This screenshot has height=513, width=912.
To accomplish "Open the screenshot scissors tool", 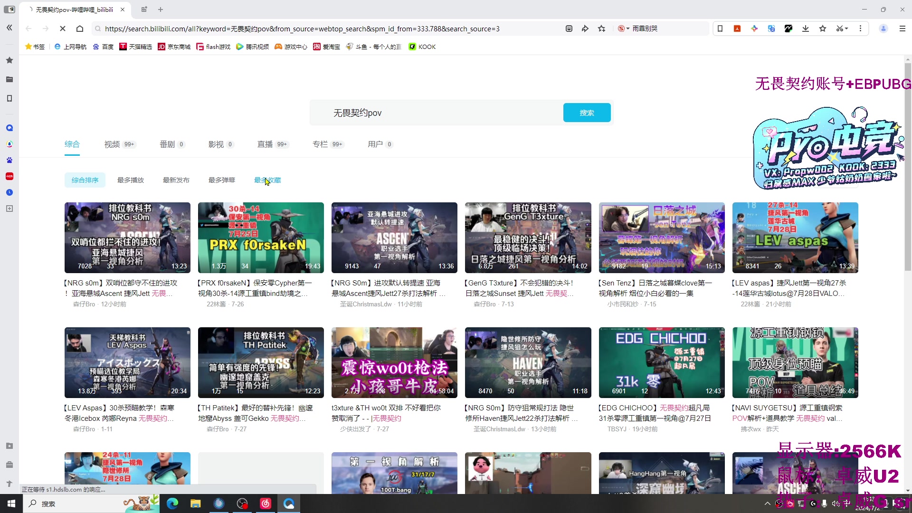I will point(839,28).
